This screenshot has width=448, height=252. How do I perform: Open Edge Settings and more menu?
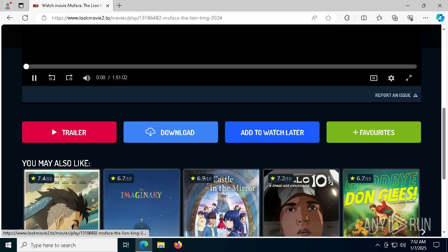[x=426, y=18]
